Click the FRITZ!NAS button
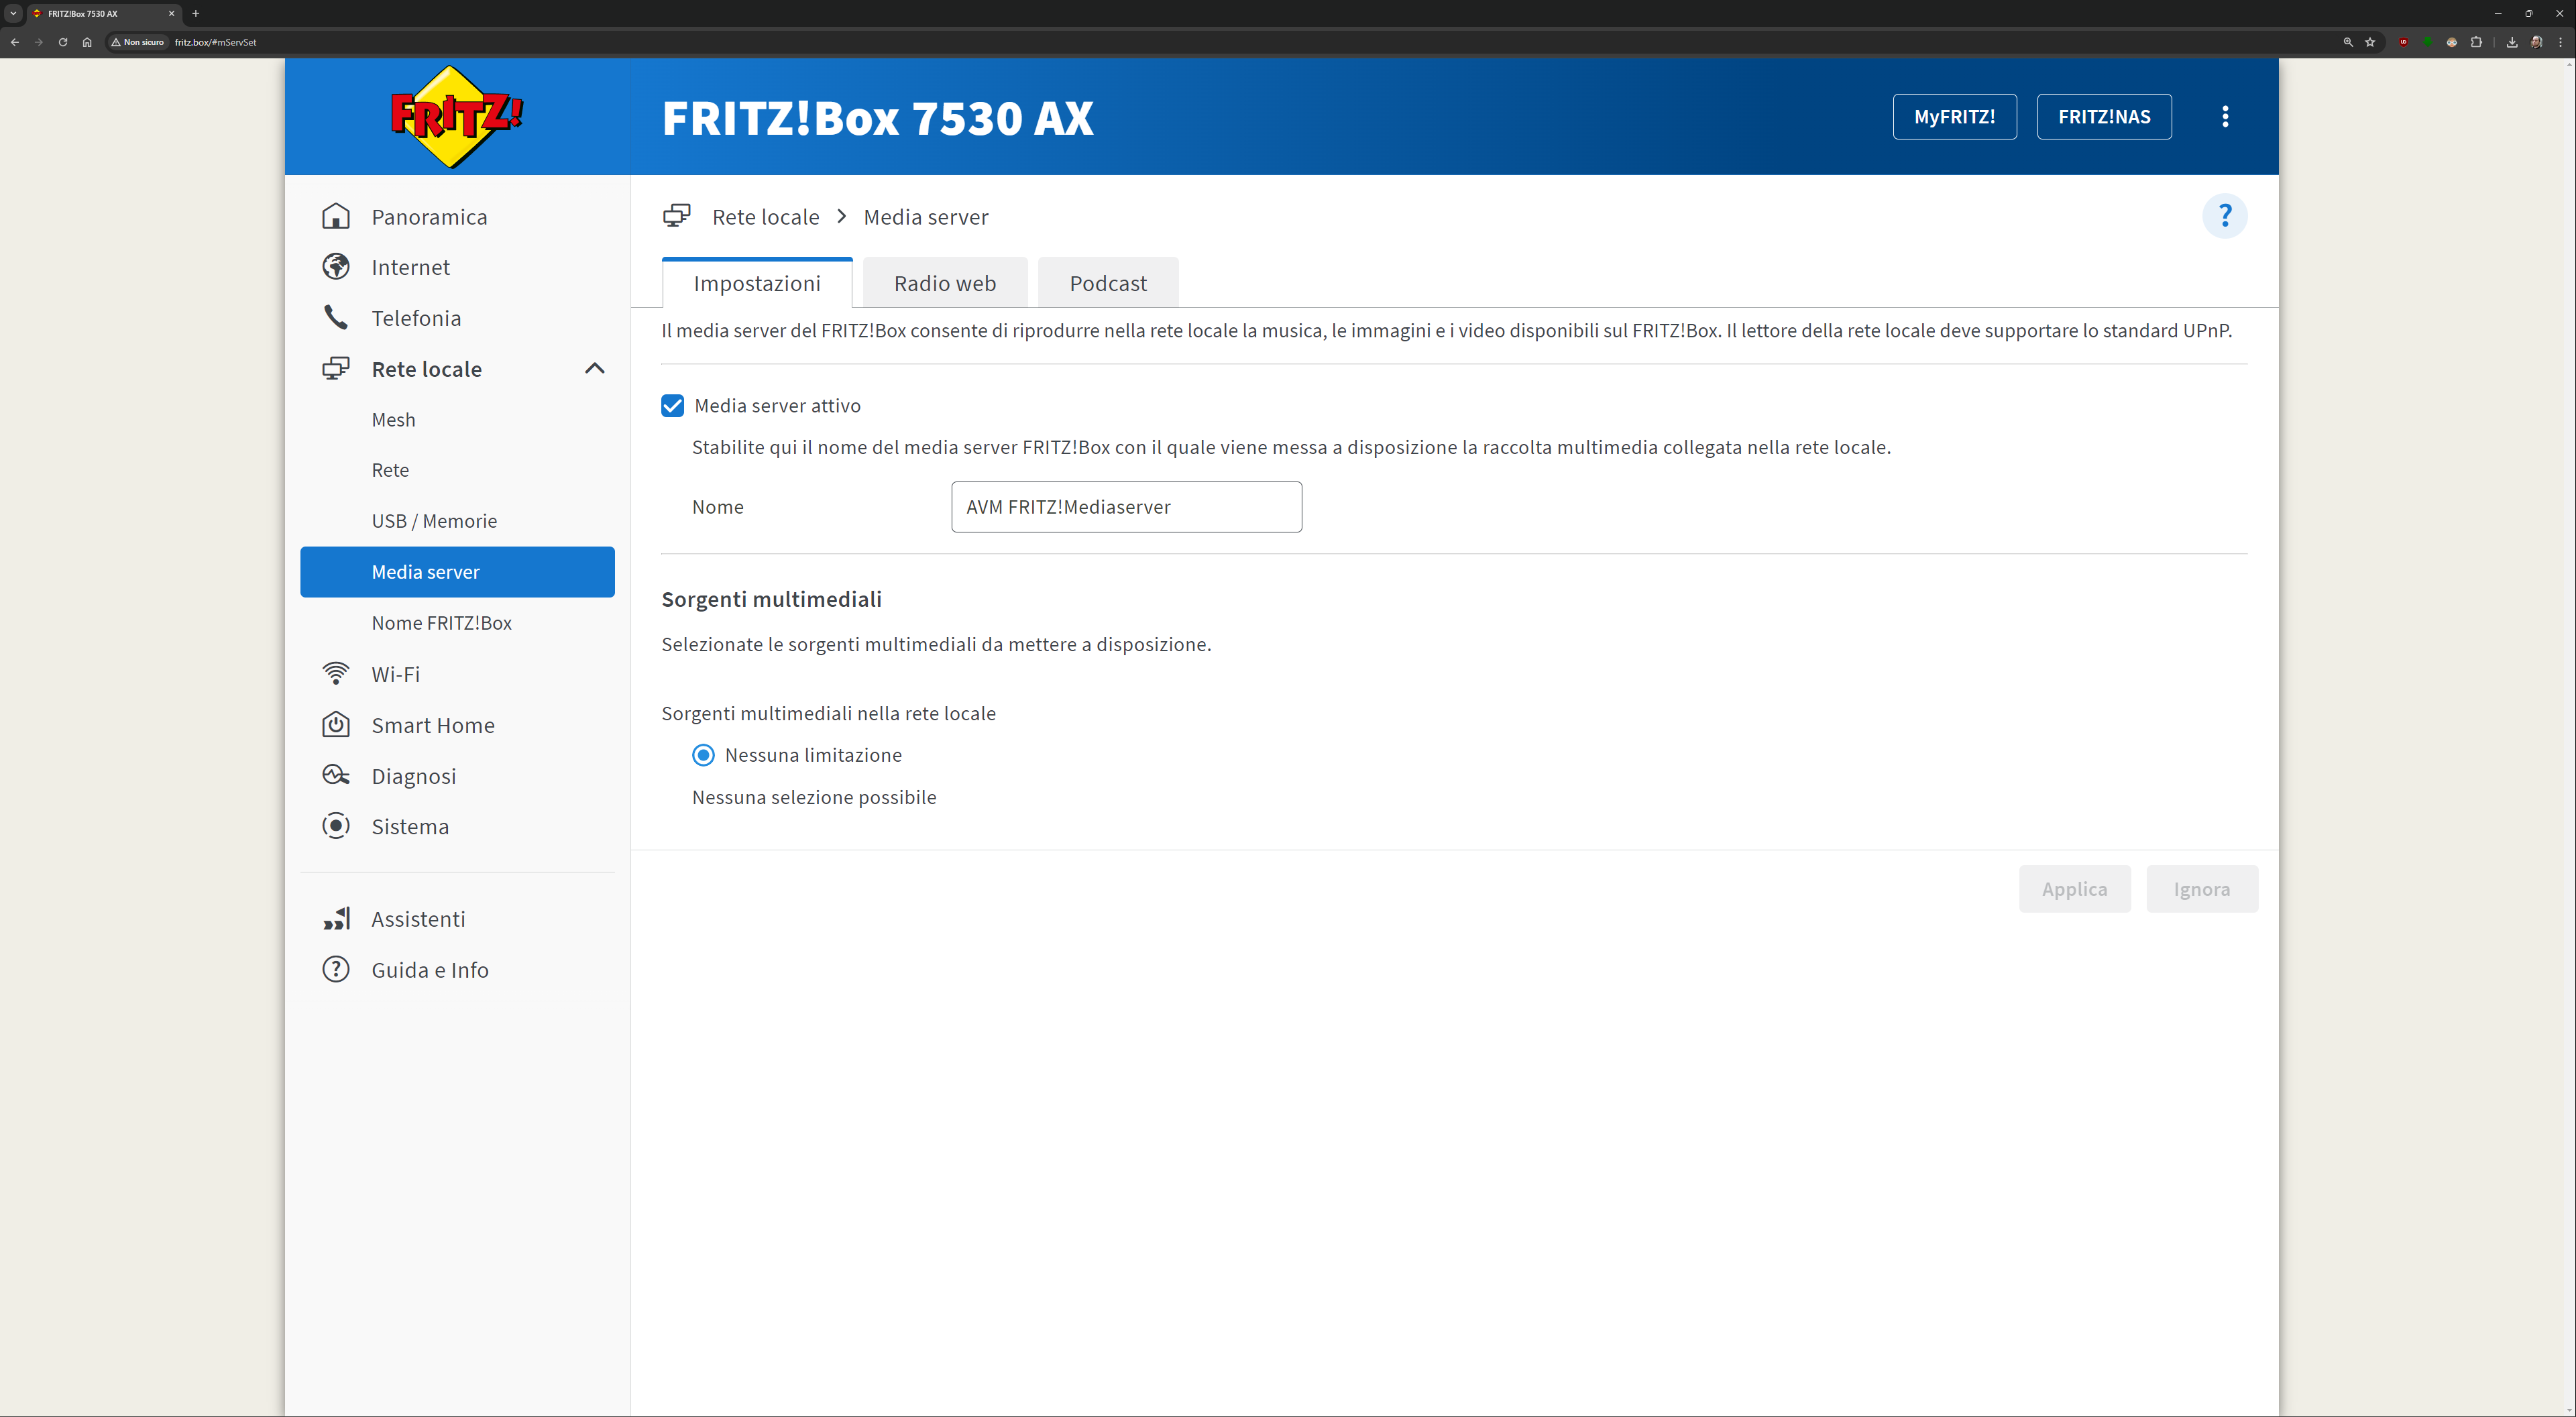2576x1417 pixels. click(x=2103, y=117)
